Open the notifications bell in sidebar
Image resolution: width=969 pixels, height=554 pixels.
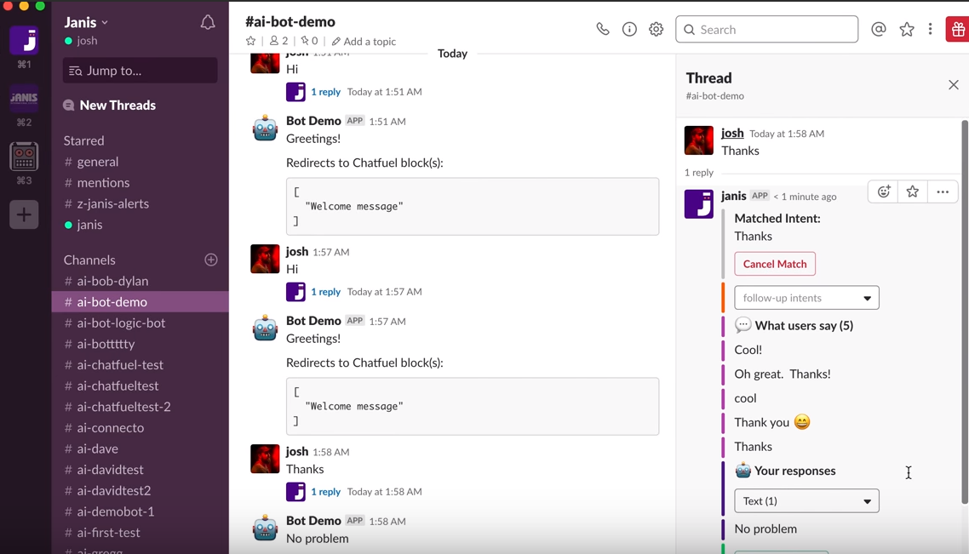click(208, 23)
